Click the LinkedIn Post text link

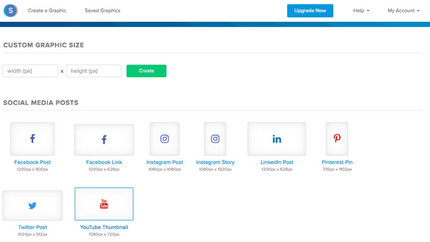(x=277, y=162)
